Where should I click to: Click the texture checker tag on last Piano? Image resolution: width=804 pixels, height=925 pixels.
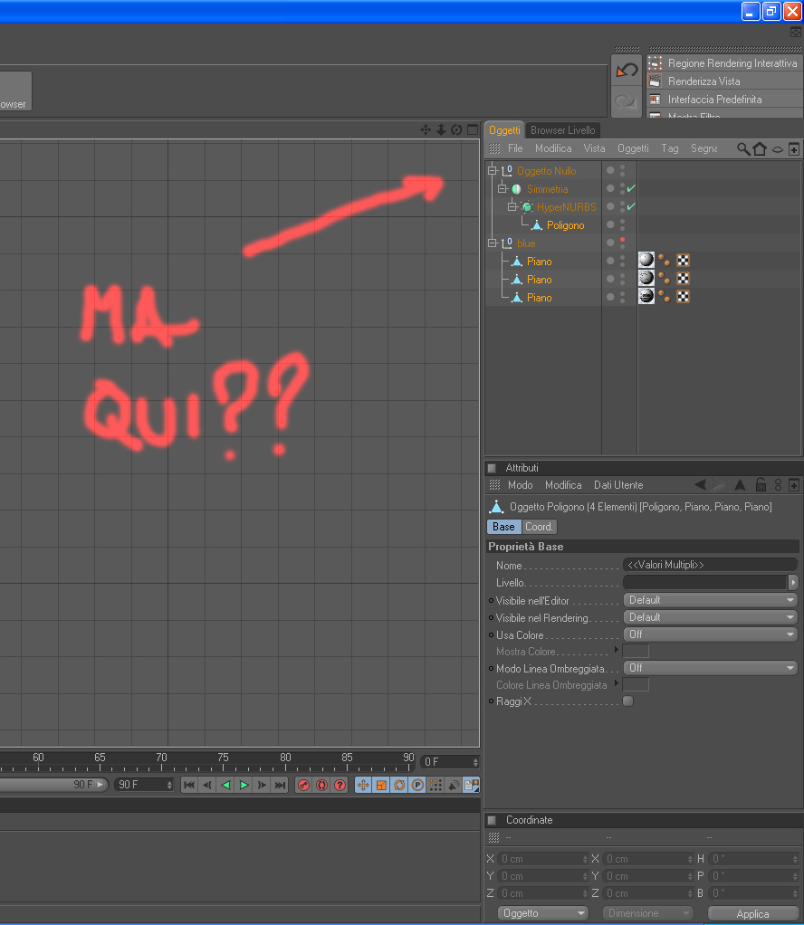coord(683,296)
